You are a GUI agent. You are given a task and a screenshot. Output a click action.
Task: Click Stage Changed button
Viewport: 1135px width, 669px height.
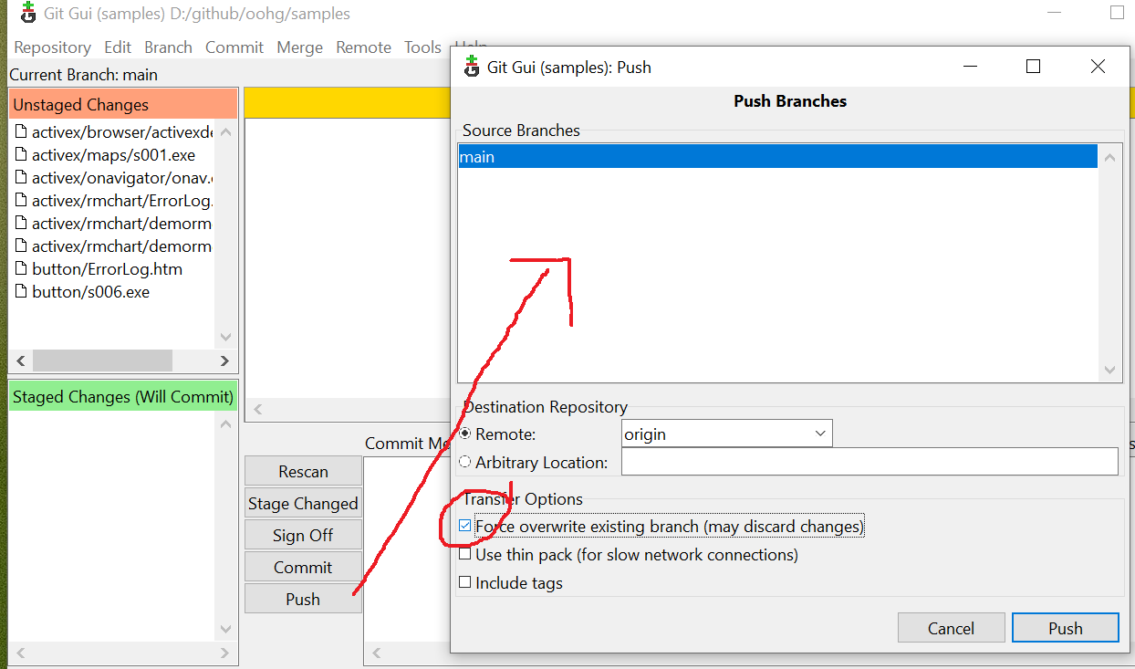click(303, 504)
